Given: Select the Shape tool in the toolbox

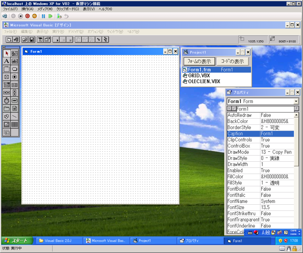Looking at the screenshot, I should tap(7, 116).
